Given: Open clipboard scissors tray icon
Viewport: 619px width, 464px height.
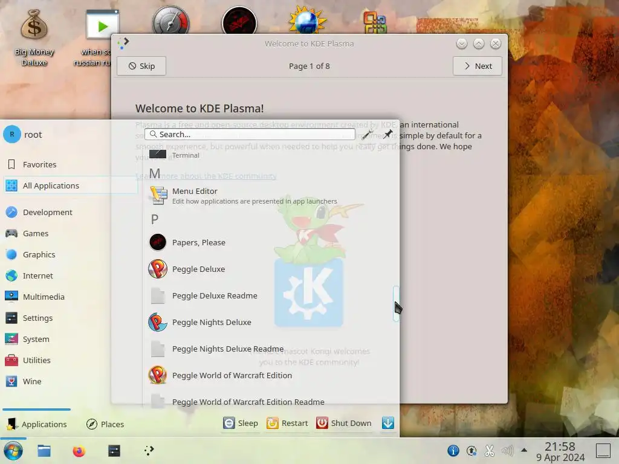Looking at the screenshot, I should point(490,451).
